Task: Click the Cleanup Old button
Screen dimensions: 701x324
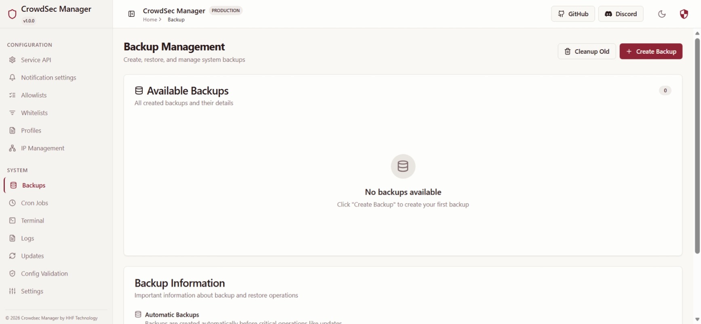Action: [x=587, y=51]
